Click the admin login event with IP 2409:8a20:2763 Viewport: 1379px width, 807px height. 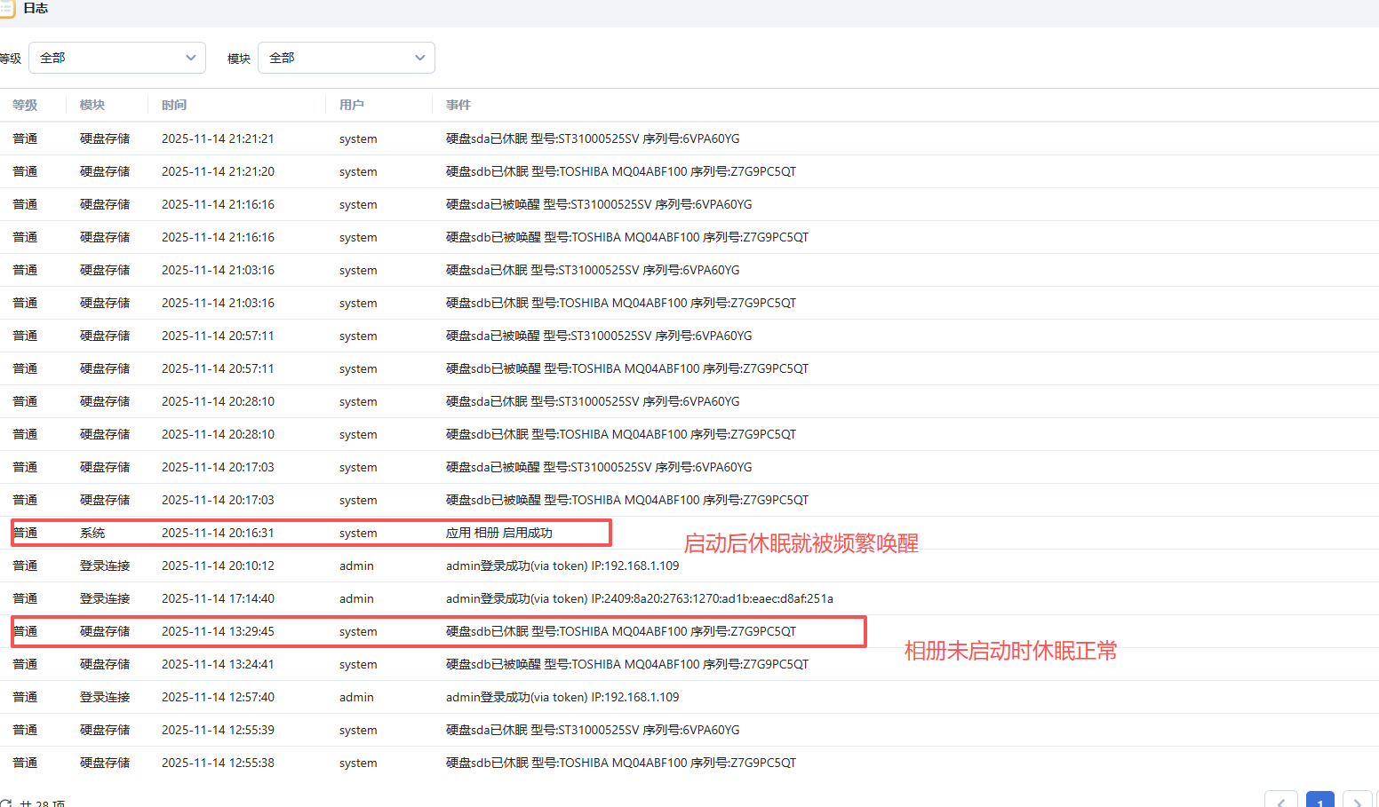tap(640, 598)
